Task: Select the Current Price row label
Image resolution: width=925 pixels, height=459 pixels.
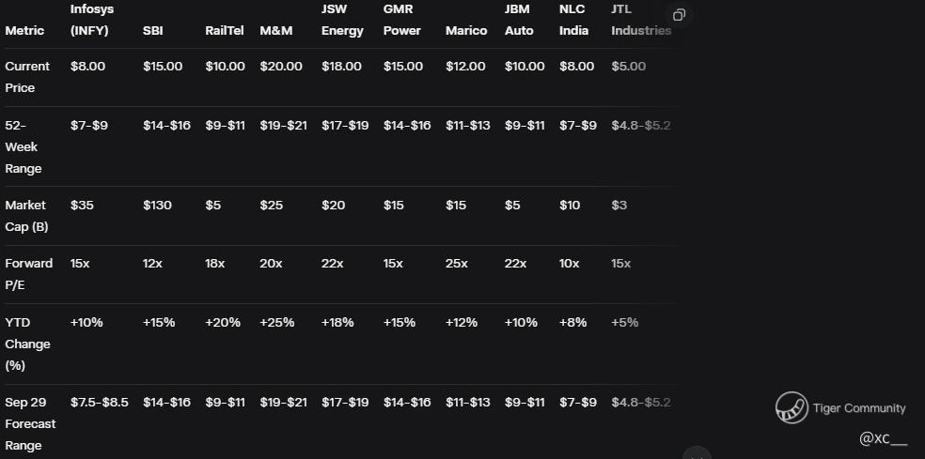Action: [27, 77]
